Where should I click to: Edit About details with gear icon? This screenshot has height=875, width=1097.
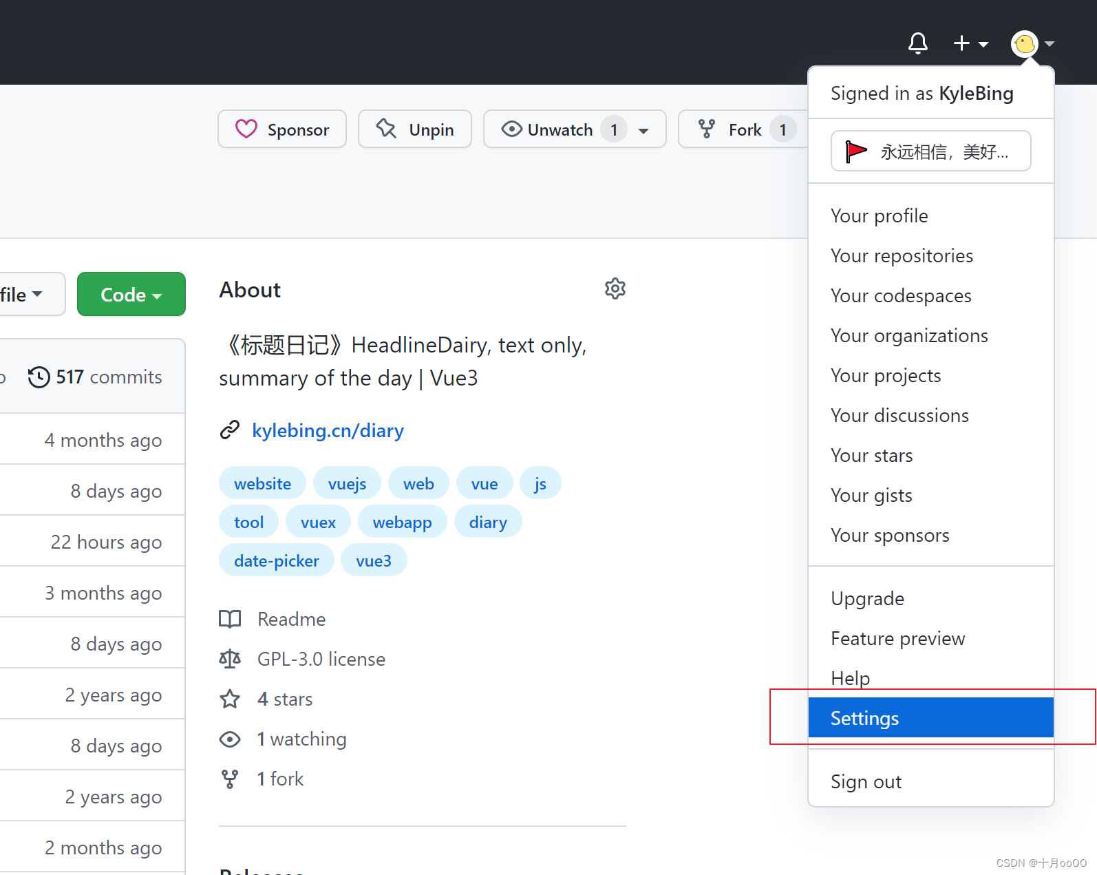click(615, 288)
